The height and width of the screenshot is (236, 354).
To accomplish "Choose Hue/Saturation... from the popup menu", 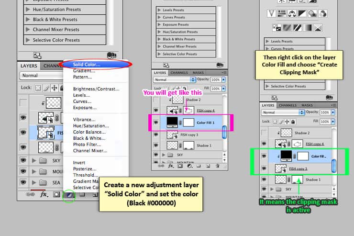I will click(x=90, y=126).
